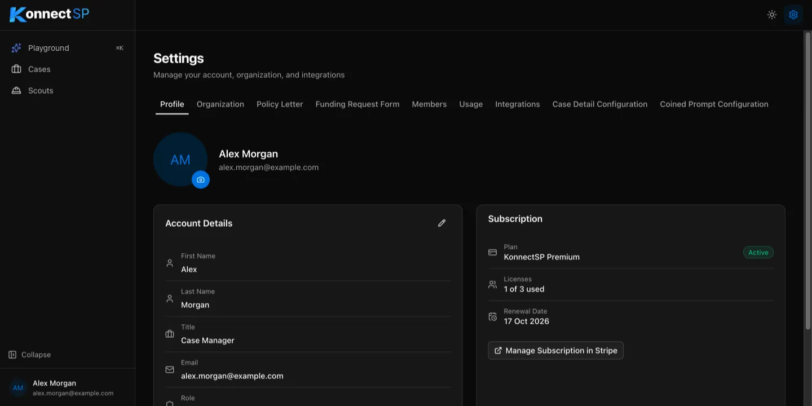Open the Integrations tab
Viewport: 812px width, 406px height.
[x=518, y=104]
